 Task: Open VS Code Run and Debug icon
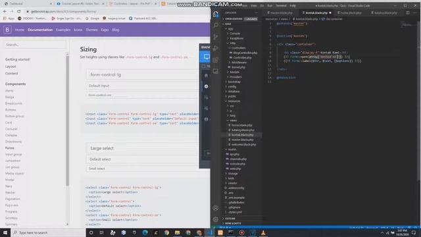click(216, 48)
